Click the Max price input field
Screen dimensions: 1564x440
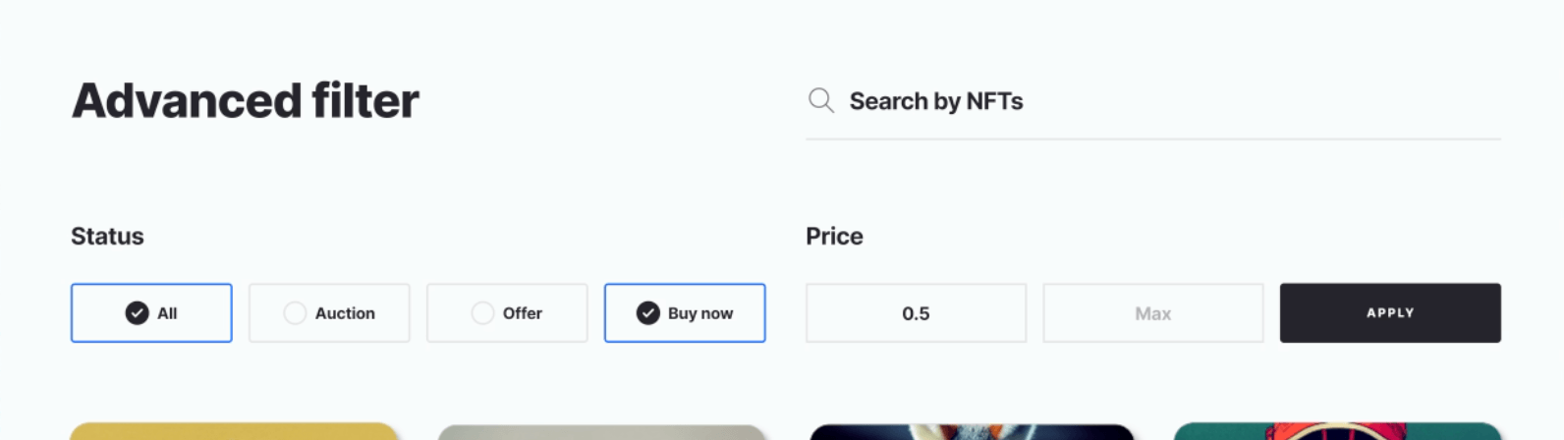1152,313
